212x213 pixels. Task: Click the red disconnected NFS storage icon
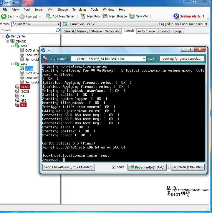click(x=17, y=105)
